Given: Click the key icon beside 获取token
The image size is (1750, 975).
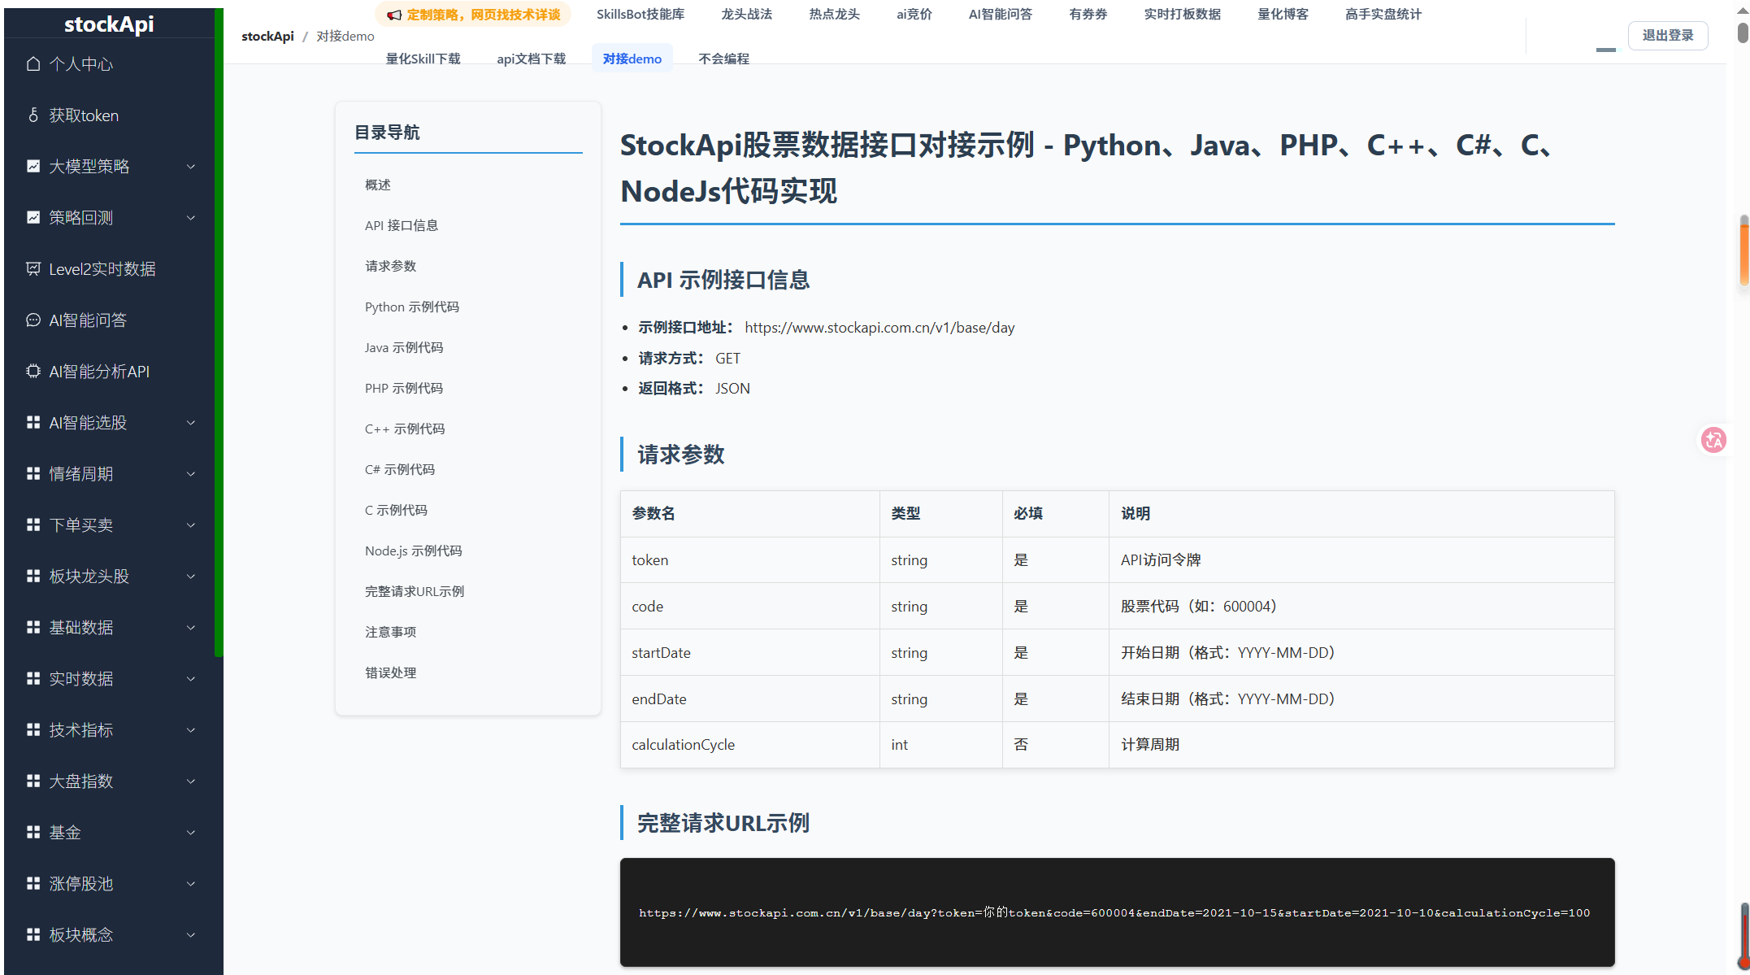Looking at the screenshot, I should 33,115.
